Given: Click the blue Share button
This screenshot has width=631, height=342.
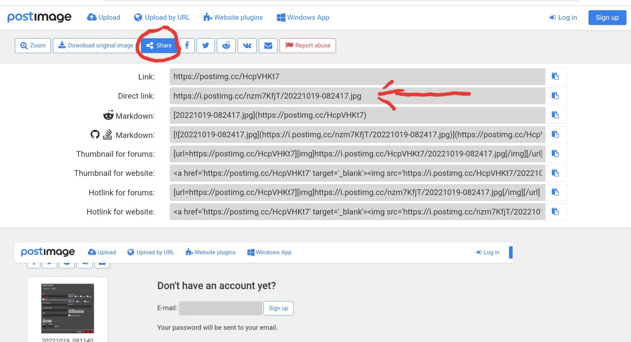Looking at the screenshot, I should click(x=159, y=45).
